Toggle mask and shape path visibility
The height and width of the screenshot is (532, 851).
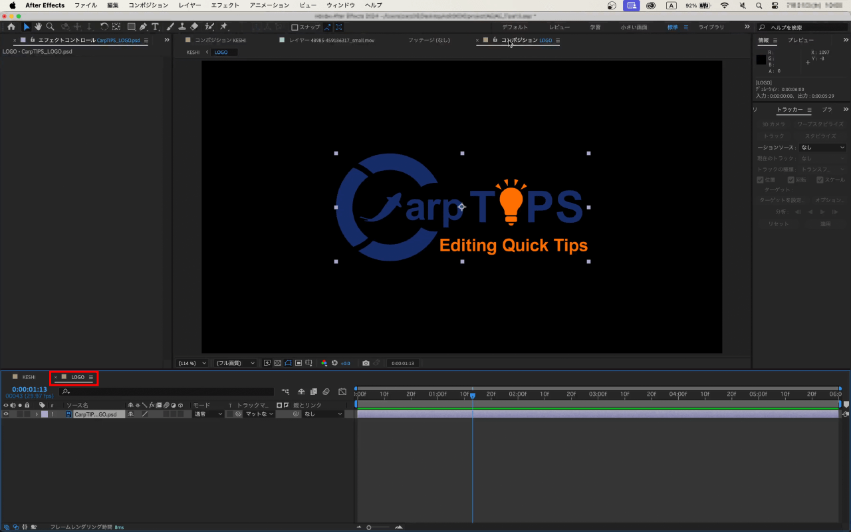[289, 363]
